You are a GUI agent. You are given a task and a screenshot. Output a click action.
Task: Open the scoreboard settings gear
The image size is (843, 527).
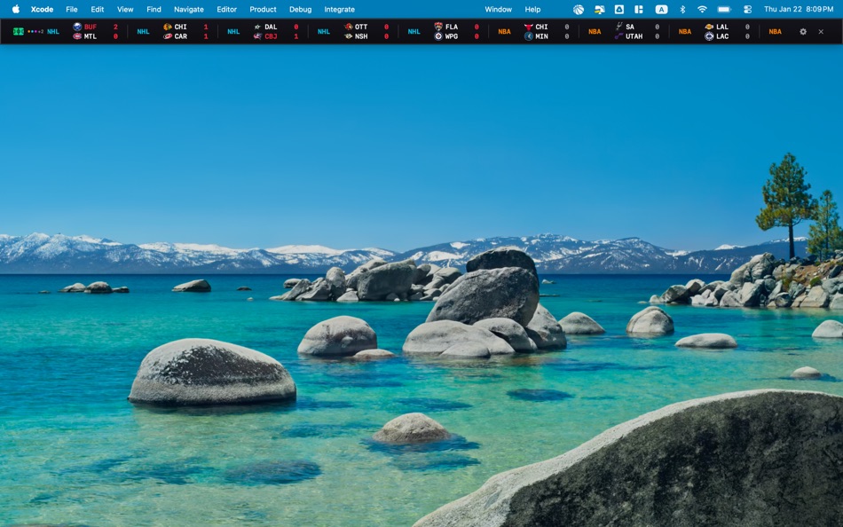pos(803,30)
